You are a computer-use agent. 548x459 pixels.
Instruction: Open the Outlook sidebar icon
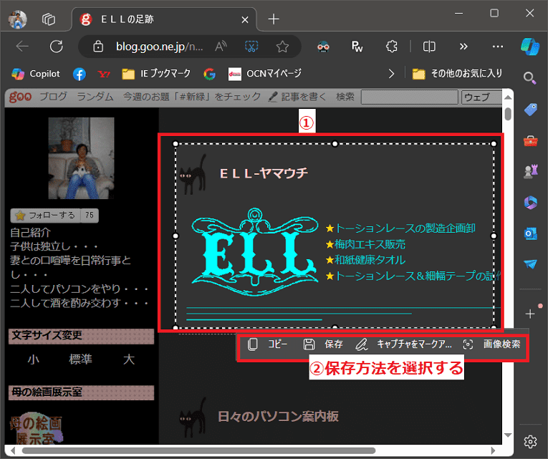[x=530, y=233]
